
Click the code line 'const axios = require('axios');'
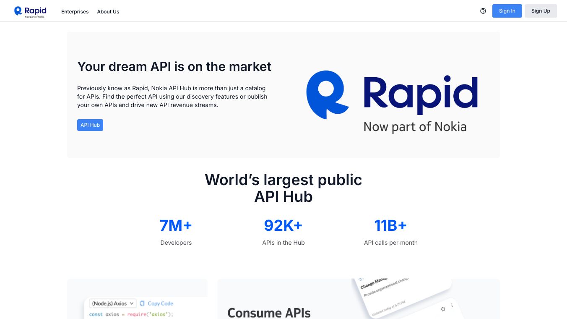[x=131, y=314]
